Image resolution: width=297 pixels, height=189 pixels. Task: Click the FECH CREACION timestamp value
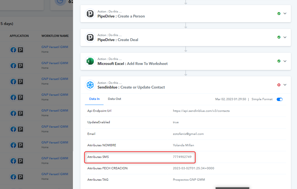click(193, 168)
